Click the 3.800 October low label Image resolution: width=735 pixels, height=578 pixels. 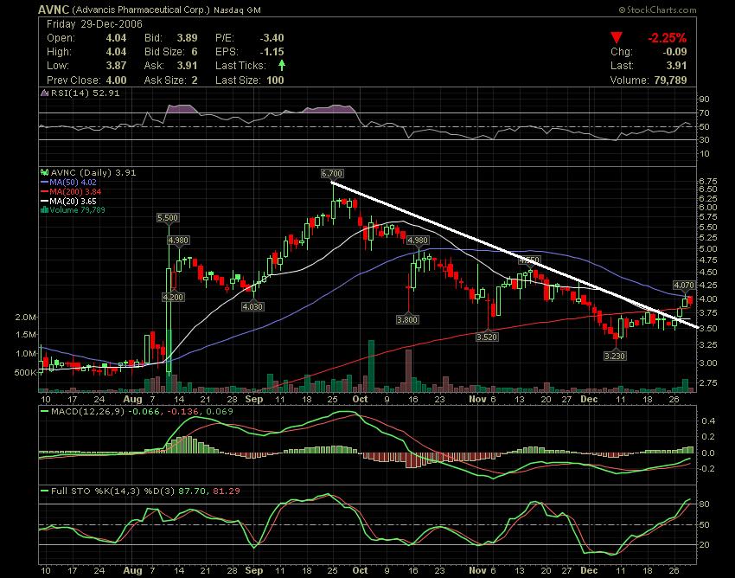407,319
